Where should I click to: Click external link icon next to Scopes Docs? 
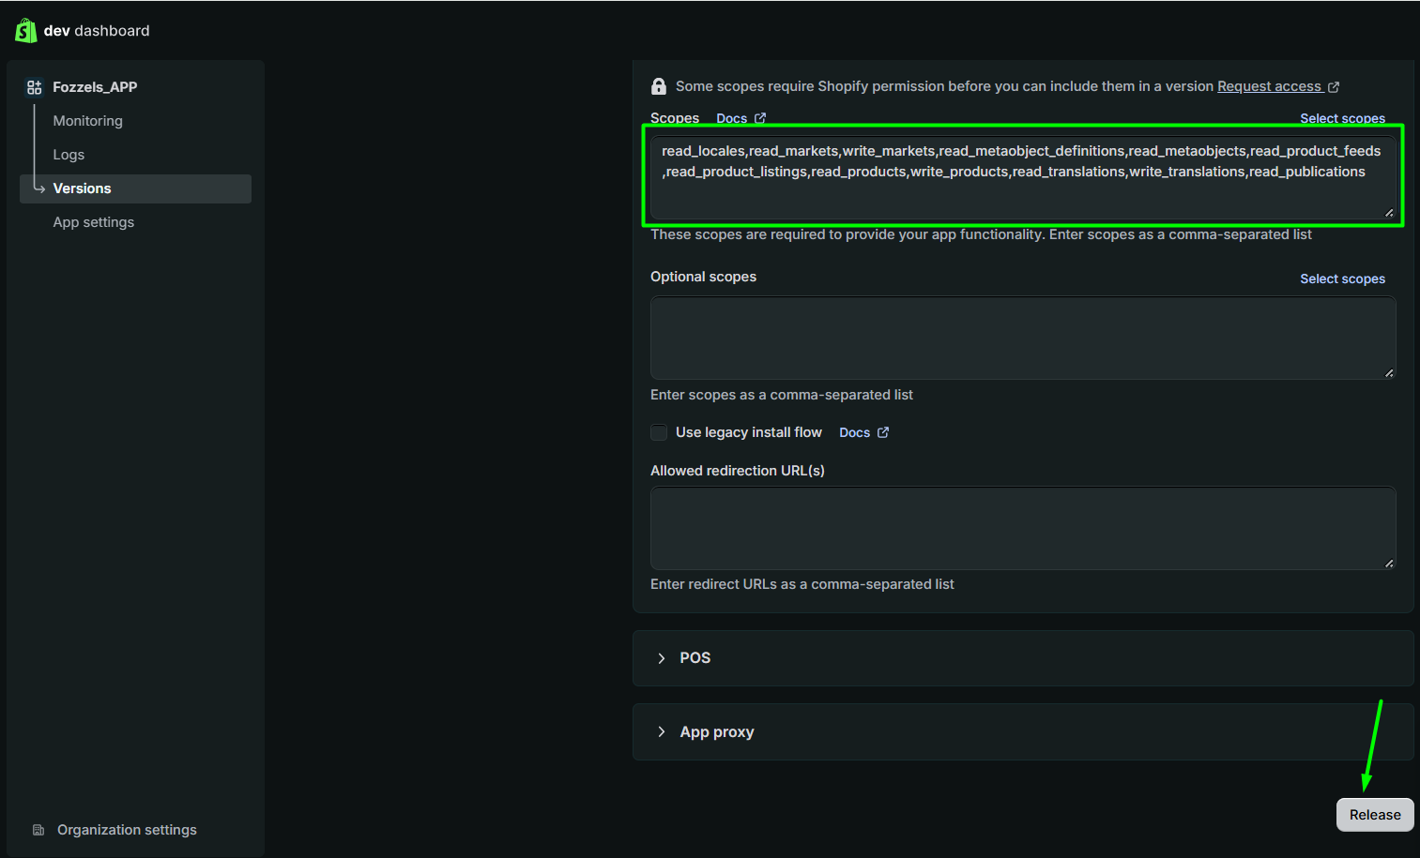click(x=760, y=118)
